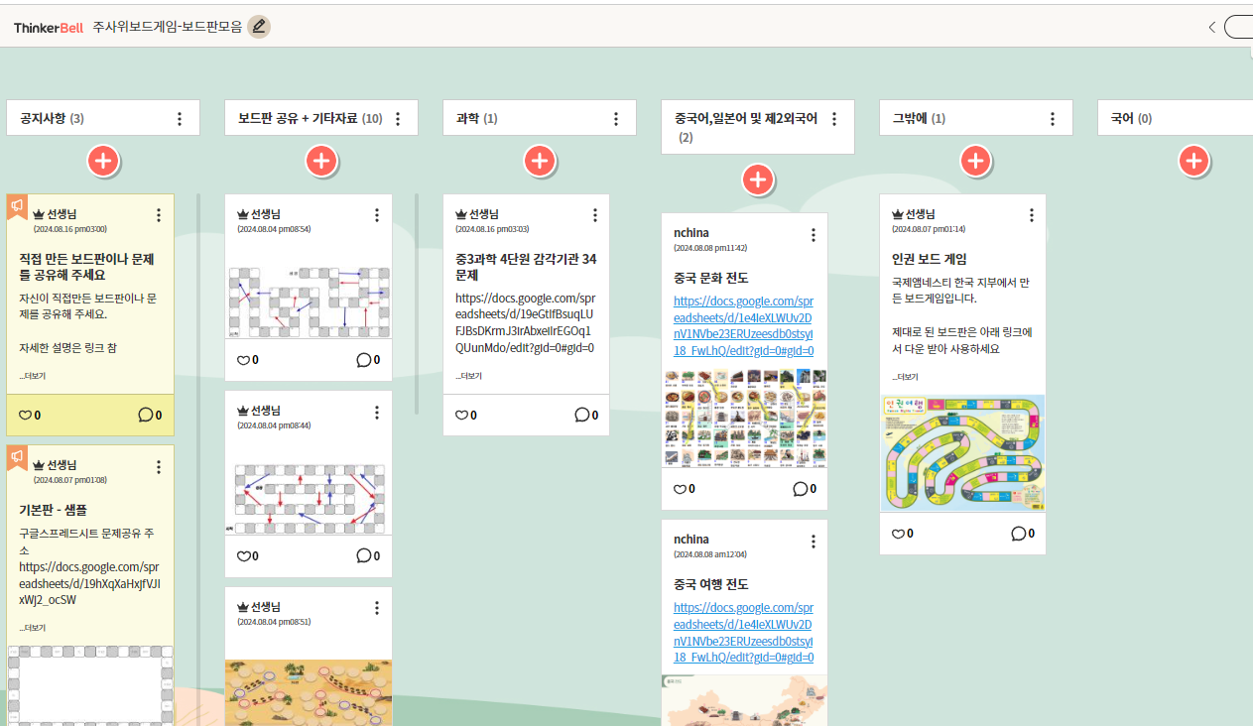Open menu of the pm08:51 board card
Image resolution: width=1253 pixels, height=726 pixels.
pyautogui.click(x=377, y=608)
